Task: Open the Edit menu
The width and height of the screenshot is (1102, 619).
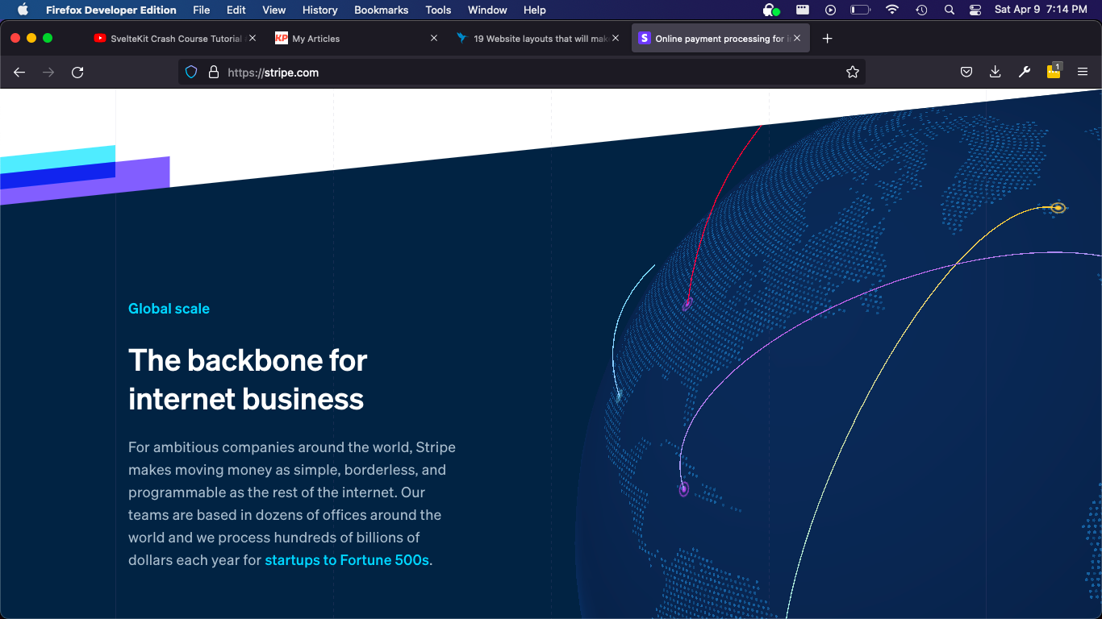Action: pos(236,10)
